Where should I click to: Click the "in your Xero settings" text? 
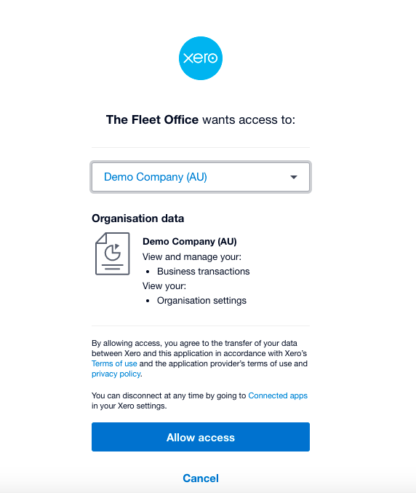pos(129,406)
